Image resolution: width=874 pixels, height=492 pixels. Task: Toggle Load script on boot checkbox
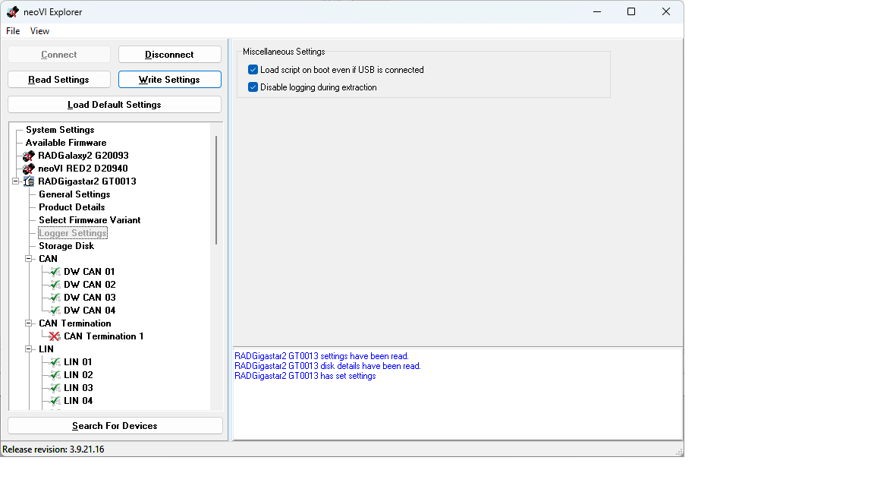click(253, 70)
